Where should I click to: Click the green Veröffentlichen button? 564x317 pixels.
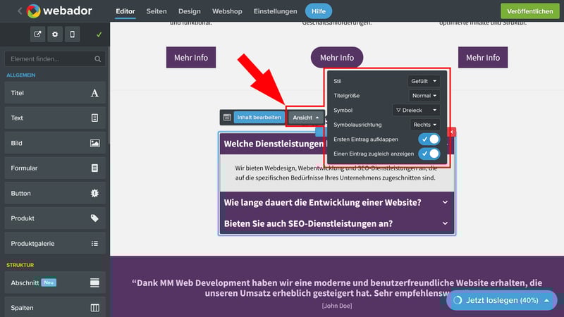click(x=529, y=11)
